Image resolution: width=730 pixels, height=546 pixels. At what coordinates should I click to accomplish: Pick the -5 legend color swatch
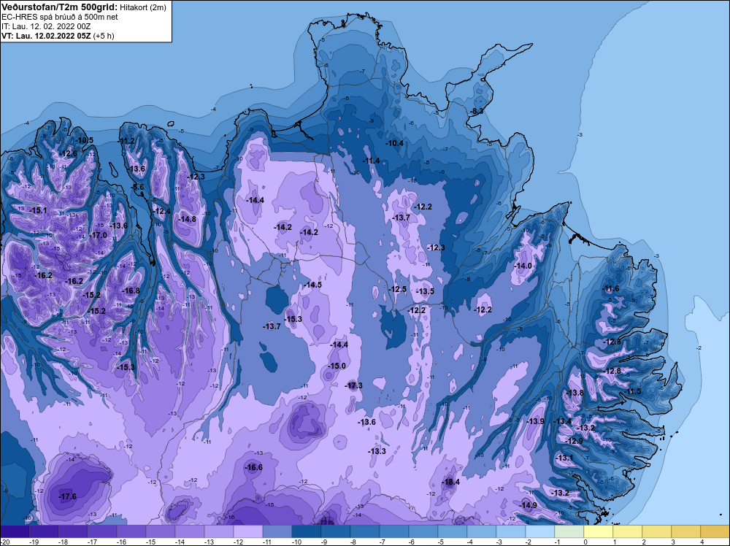pyautogui.click(x=453, y=531)
